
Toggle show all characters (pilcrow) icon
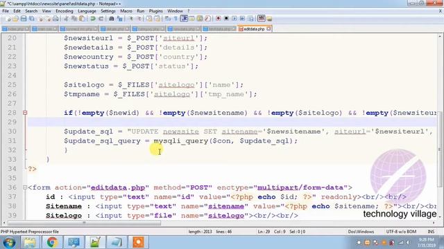[x=176, y=19]
